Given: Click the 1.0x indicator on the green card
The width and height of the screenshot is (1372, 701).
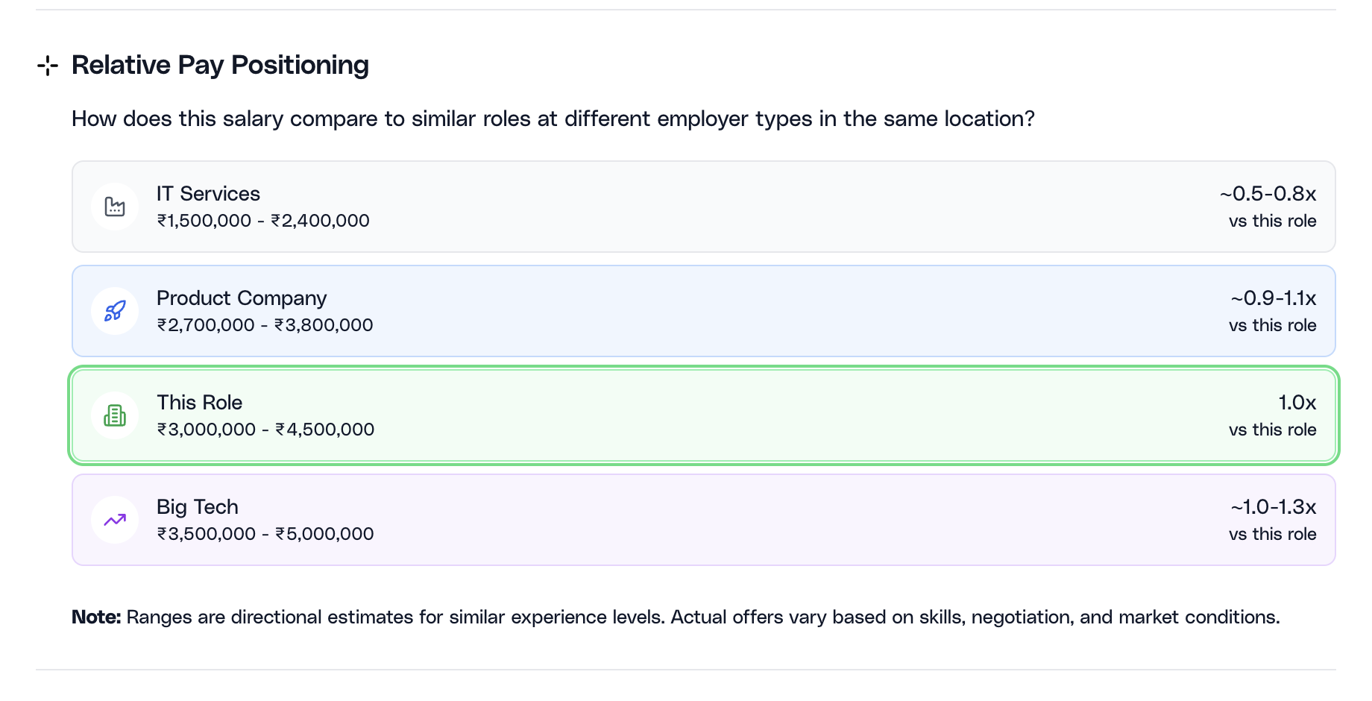Looking at the screenshot, I should pos(1297,403).
